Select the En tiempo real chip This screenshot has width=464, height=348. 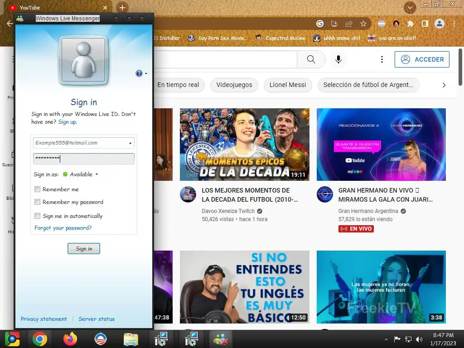pos(179,85)
